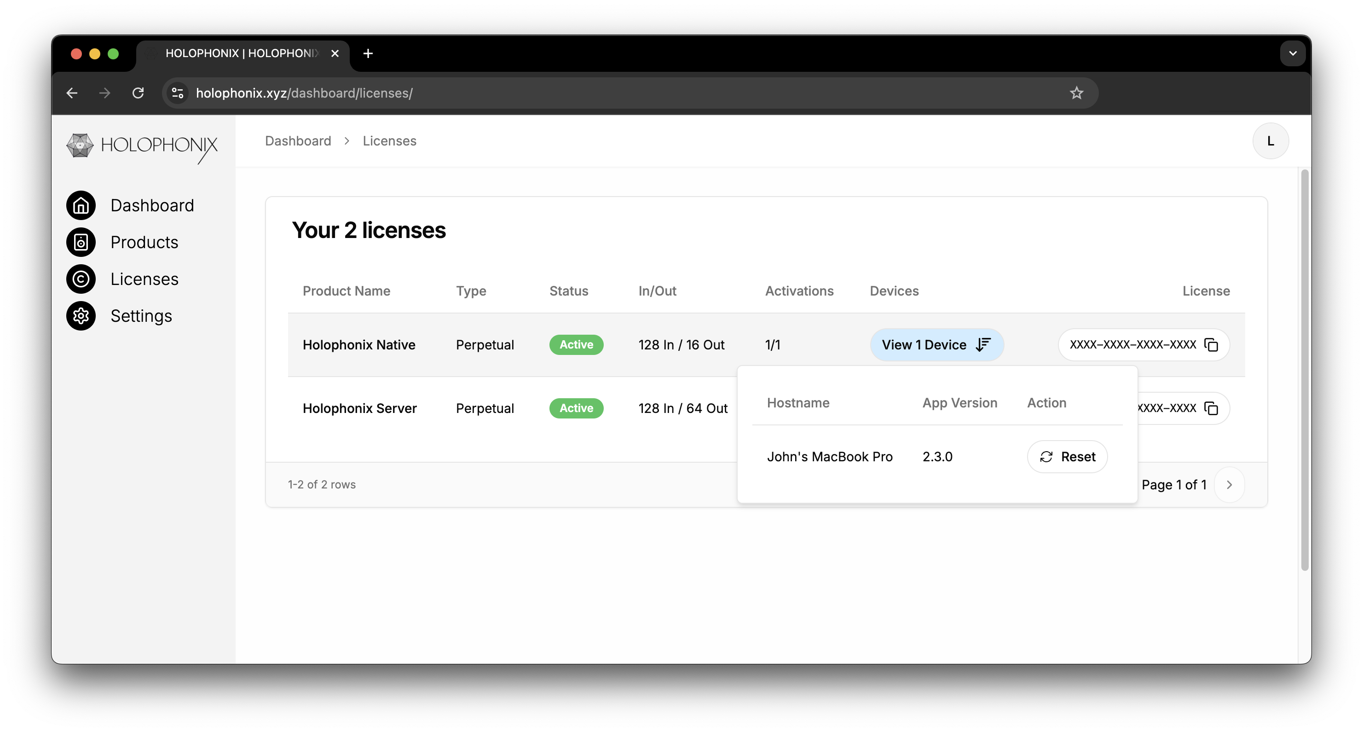
Task: Open user avatar L menu
Action: 1270,141
